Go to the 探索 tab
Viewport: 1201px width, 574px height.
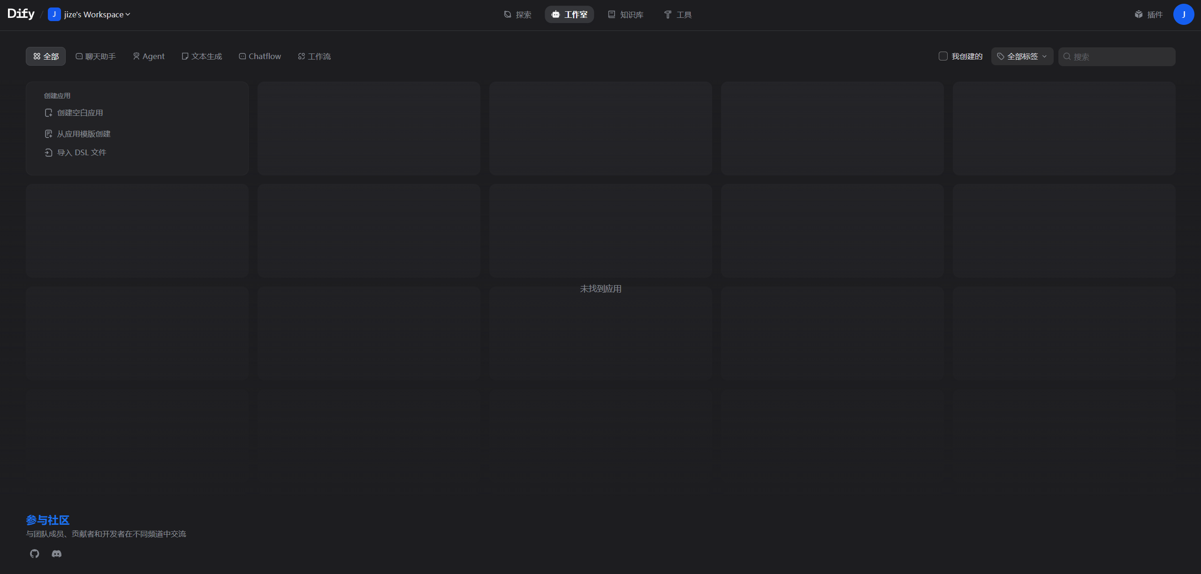(x=517, y=15)
